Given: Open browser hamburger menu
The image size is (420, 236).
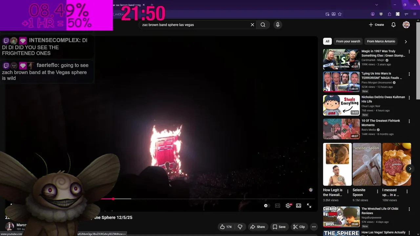Looking at the screenshot, I should click(x=415, y=14).
